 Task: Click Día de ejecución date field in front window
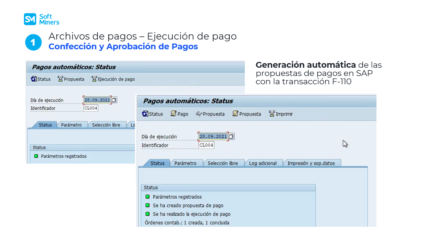pyautogui.click(x=213, y=136)
